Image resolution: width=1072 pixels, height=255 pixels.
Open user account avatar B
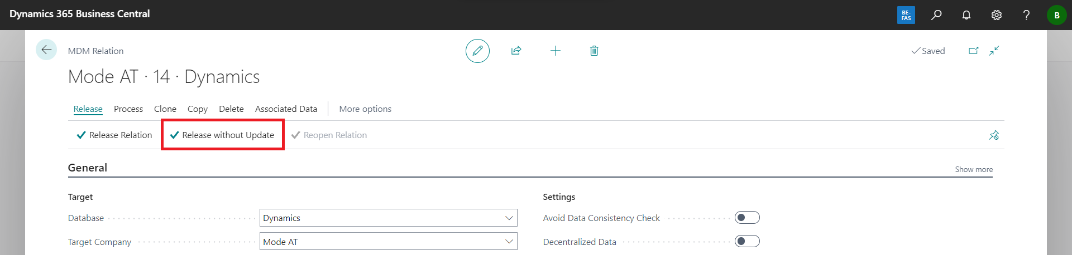pos(1056,15)
